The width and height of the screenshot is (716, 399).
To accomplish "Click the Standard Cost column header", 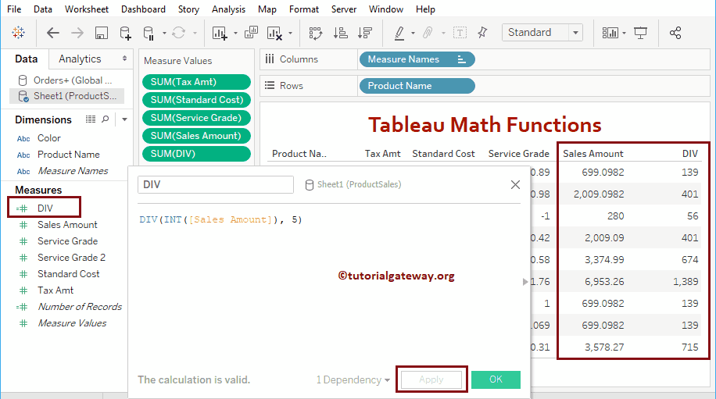I will [443, 154].
